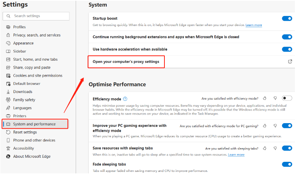305x176 pixels.
Task: Click thumbs up for PC gaming efficiency feedback
Action: pos(264,126)
